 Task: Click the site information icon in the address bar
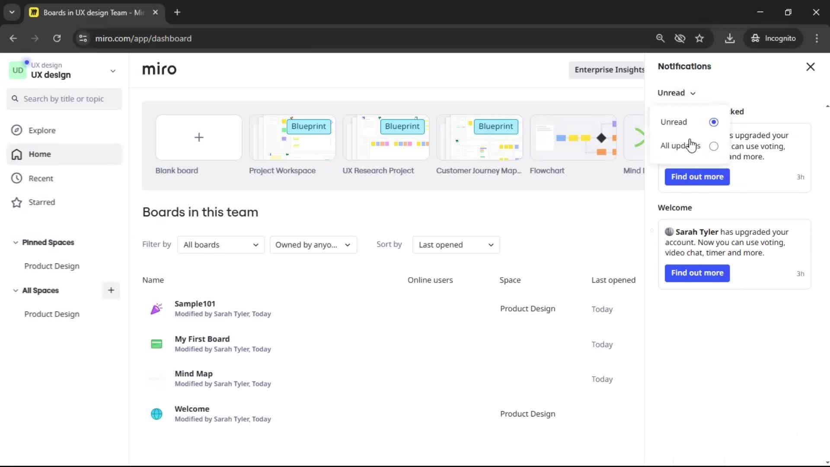pos(83,38)
